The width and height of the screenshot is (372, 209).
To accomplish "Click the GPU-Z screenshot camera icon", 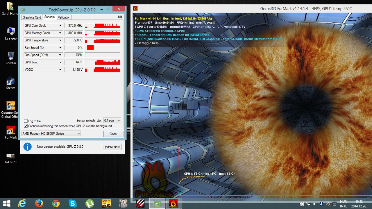I will (120, 17).
